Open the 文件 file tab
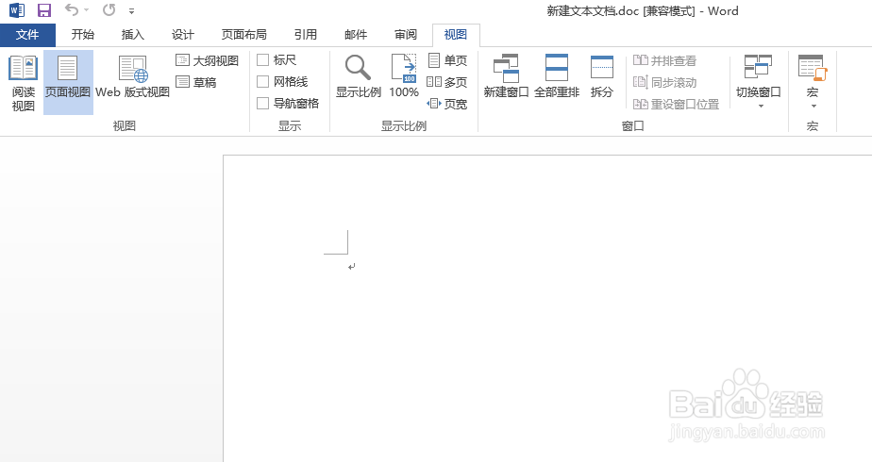872x462 pixels. click(27, 35)
